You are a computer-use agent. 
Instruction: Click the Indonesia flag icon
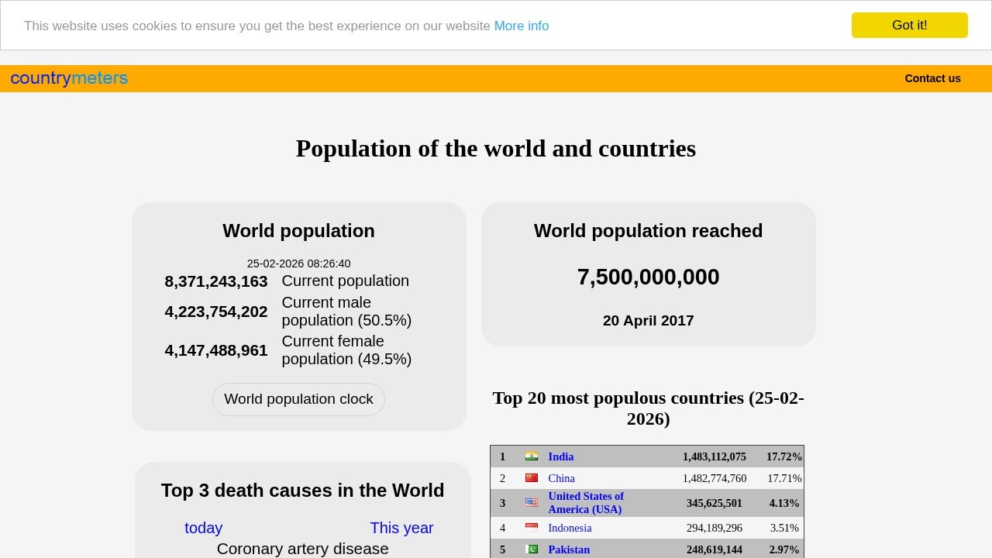point(532,528)
